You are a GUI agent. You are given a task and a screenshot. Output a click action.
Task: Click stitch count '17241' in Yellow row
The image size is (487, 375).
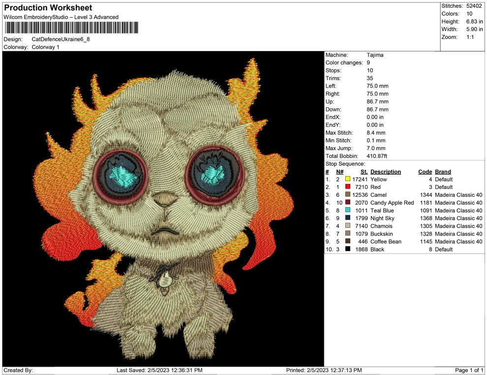(360, 179)
